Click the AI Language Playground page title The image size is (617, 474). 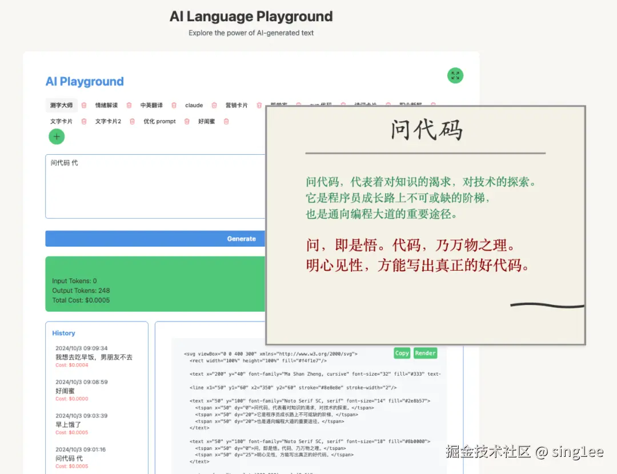point(251,17)
